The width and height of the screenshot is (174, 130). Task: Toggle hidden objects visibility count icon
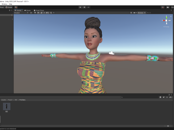click(x=47, y=13)
